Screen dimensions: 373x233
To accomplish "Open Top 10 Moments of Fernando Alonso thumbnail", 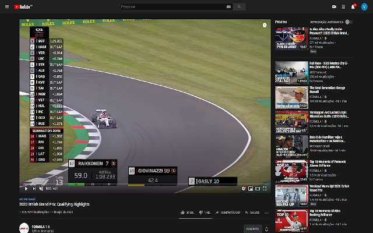I will coord(291,171).
